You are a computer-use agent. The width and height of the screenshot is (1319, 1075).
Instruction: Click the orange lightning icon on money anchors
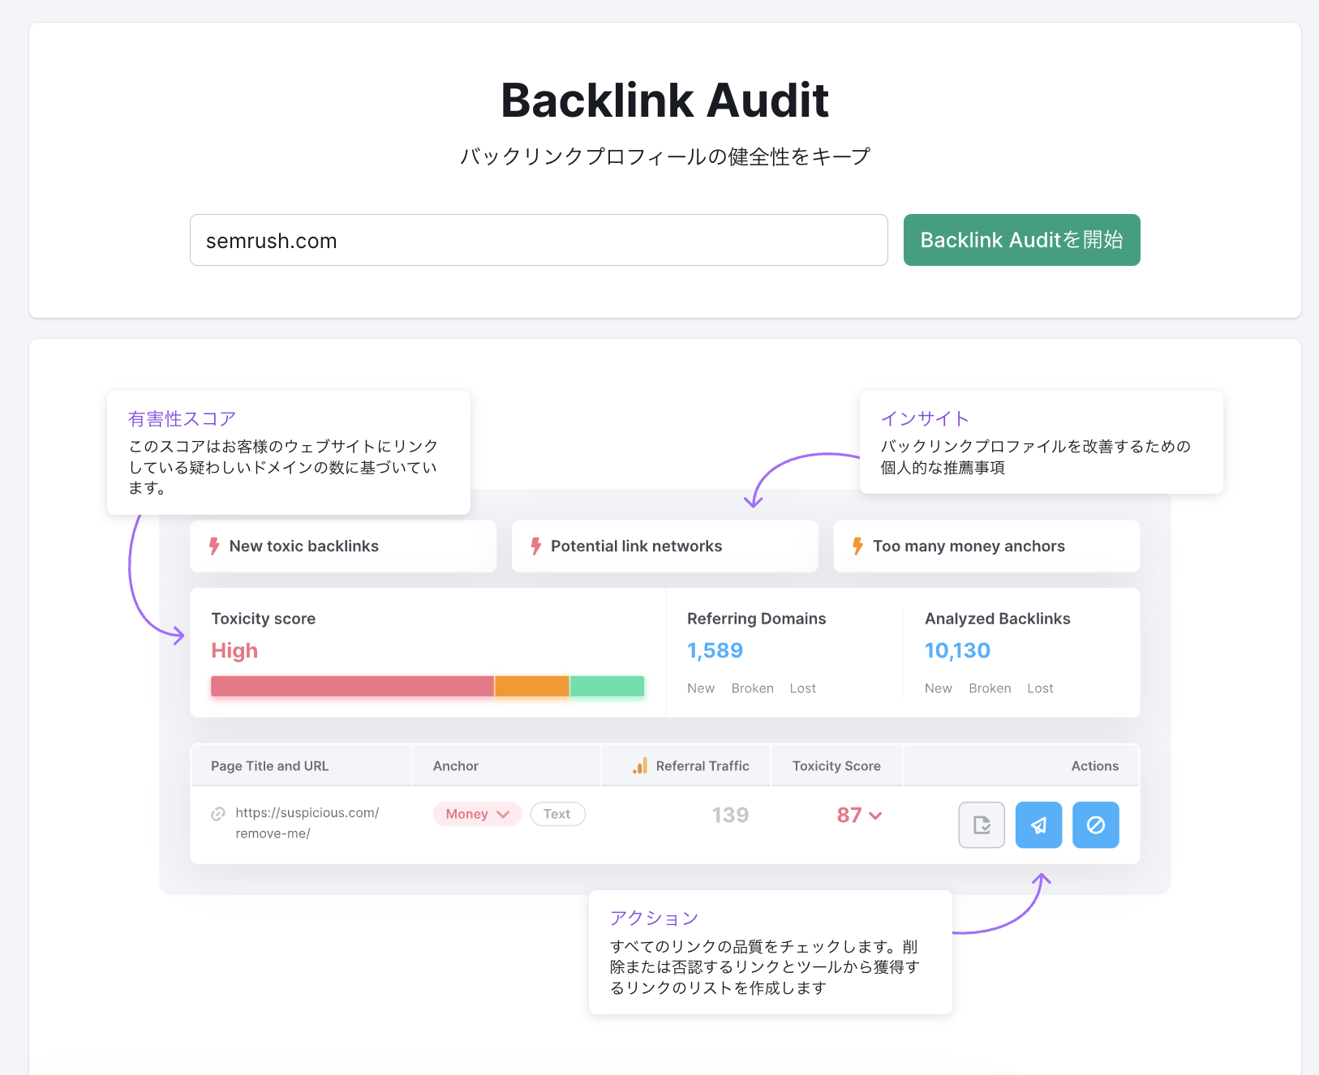857,546
